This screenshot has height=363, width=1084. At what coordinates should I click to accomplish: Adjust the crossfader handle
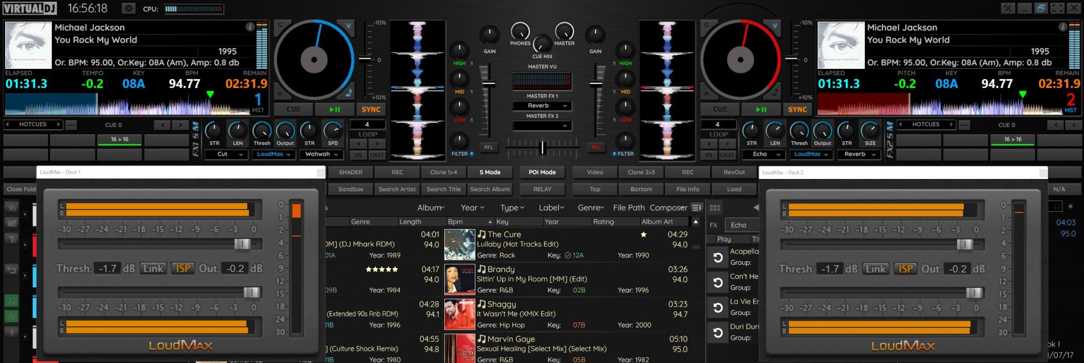(x=542, y=147)
